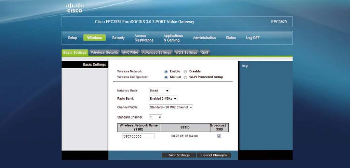Image resolution: width=350 pixels, height=168 pixels.
Task: Switch to the MAC Filter tab
Action: (130, 53)
